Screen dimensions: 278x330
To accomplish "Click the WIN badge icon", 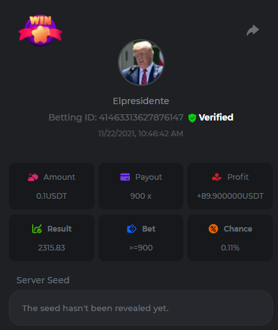I will 40,30.
